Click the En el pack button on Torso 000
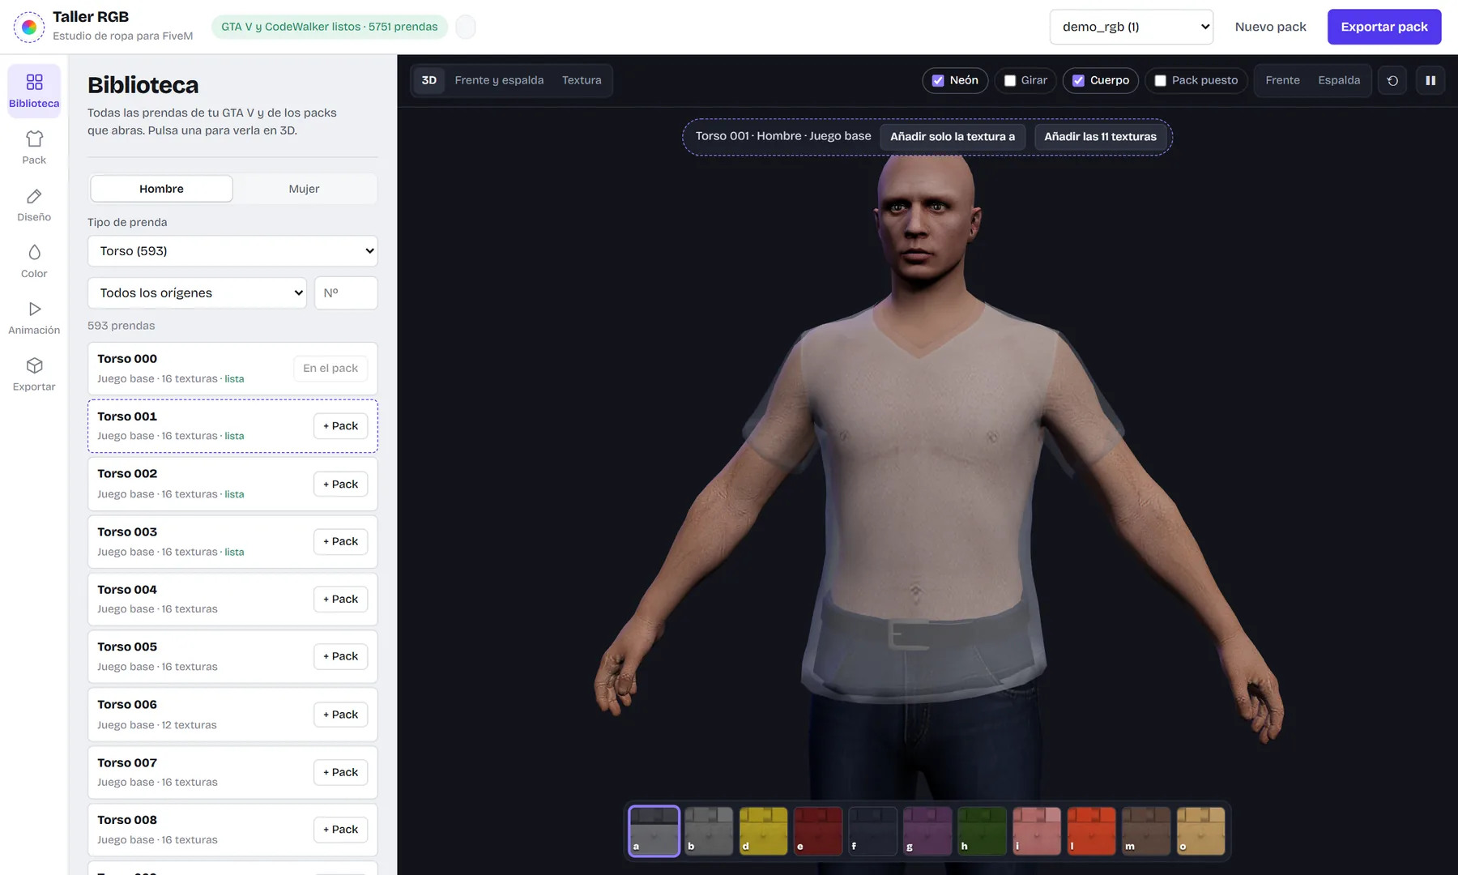Image resolution: width=1458 pixels, height=875 pixels. 330,369
